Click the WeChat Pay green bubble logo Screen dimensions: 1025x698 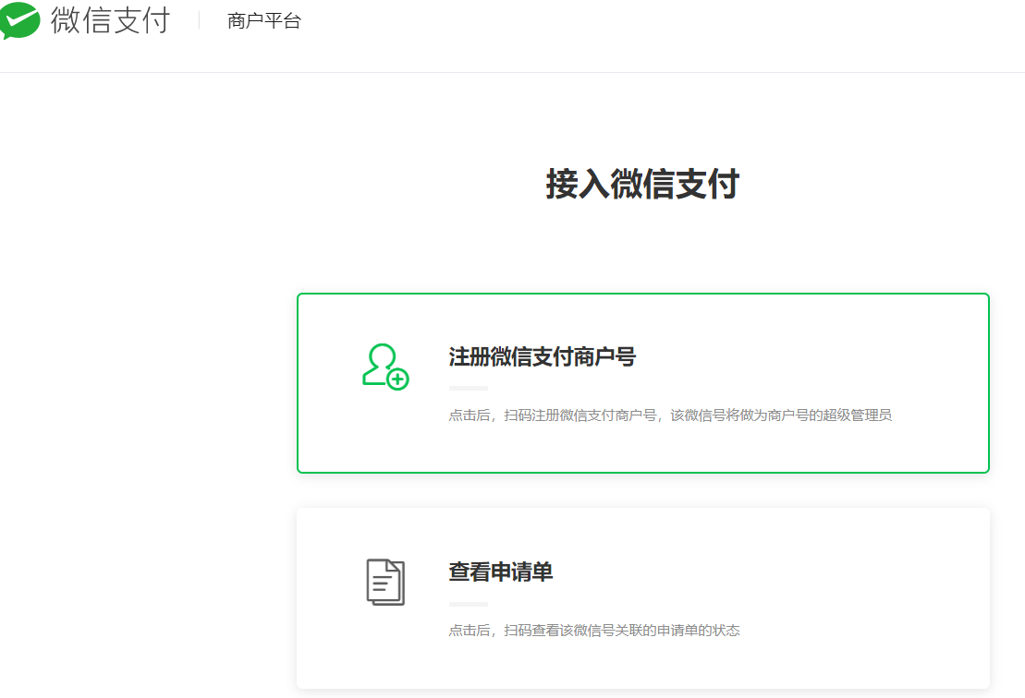point(20,20)
